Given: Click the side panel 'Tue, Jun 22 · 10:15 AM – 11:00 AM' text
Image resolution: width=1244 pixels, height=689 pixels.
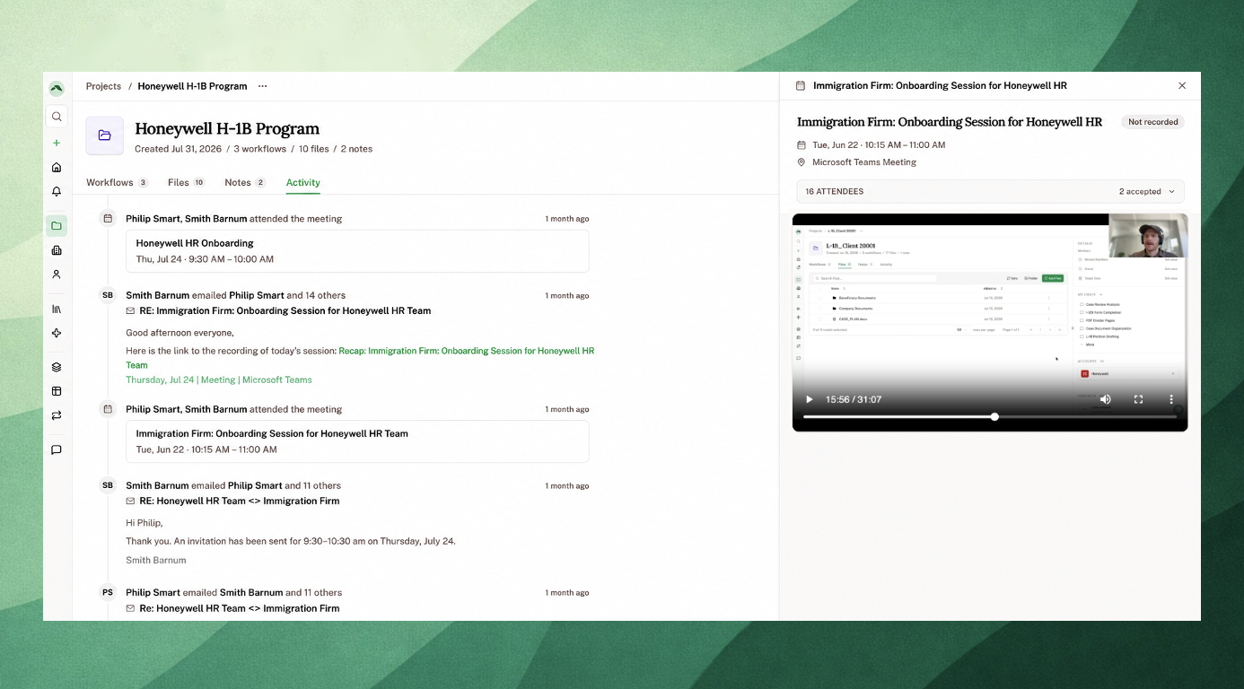Looking at the screenshot, I should pyautogui.click(x=879, y=145).
